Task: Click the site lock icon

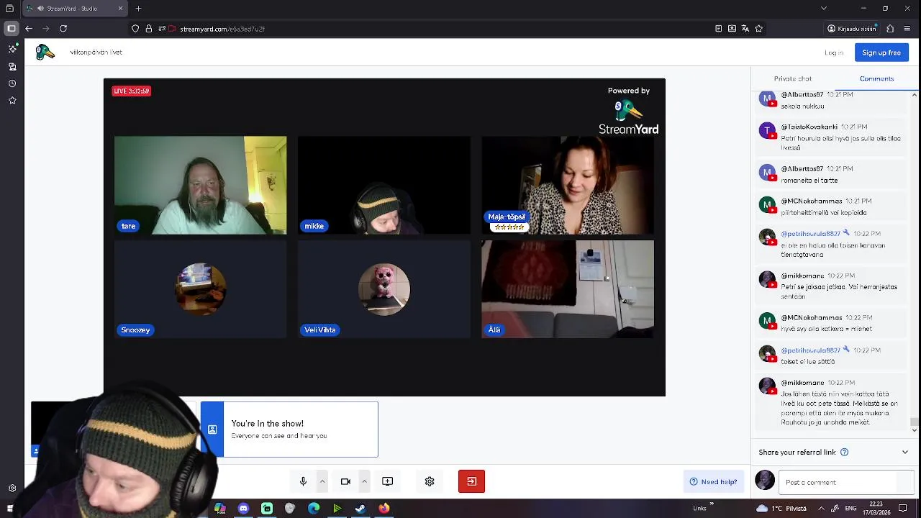Action: point(148,29)
